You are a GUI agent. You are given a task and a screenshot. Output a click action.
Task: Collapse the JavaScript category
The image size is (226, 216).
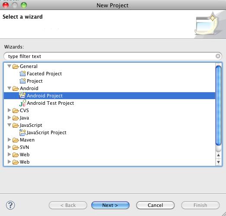point(10,125)
